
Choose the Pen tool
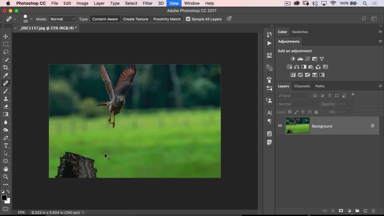pos(6,138)
